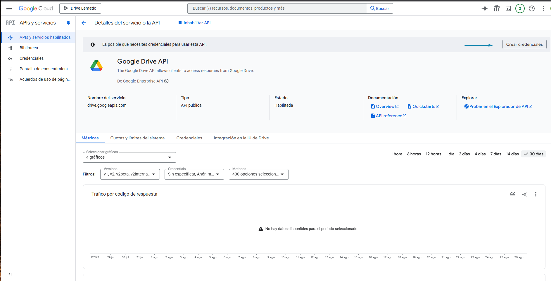The image size is (551, 281).
Task: Click the Crear credenciales button
Action: coord(524,44)
